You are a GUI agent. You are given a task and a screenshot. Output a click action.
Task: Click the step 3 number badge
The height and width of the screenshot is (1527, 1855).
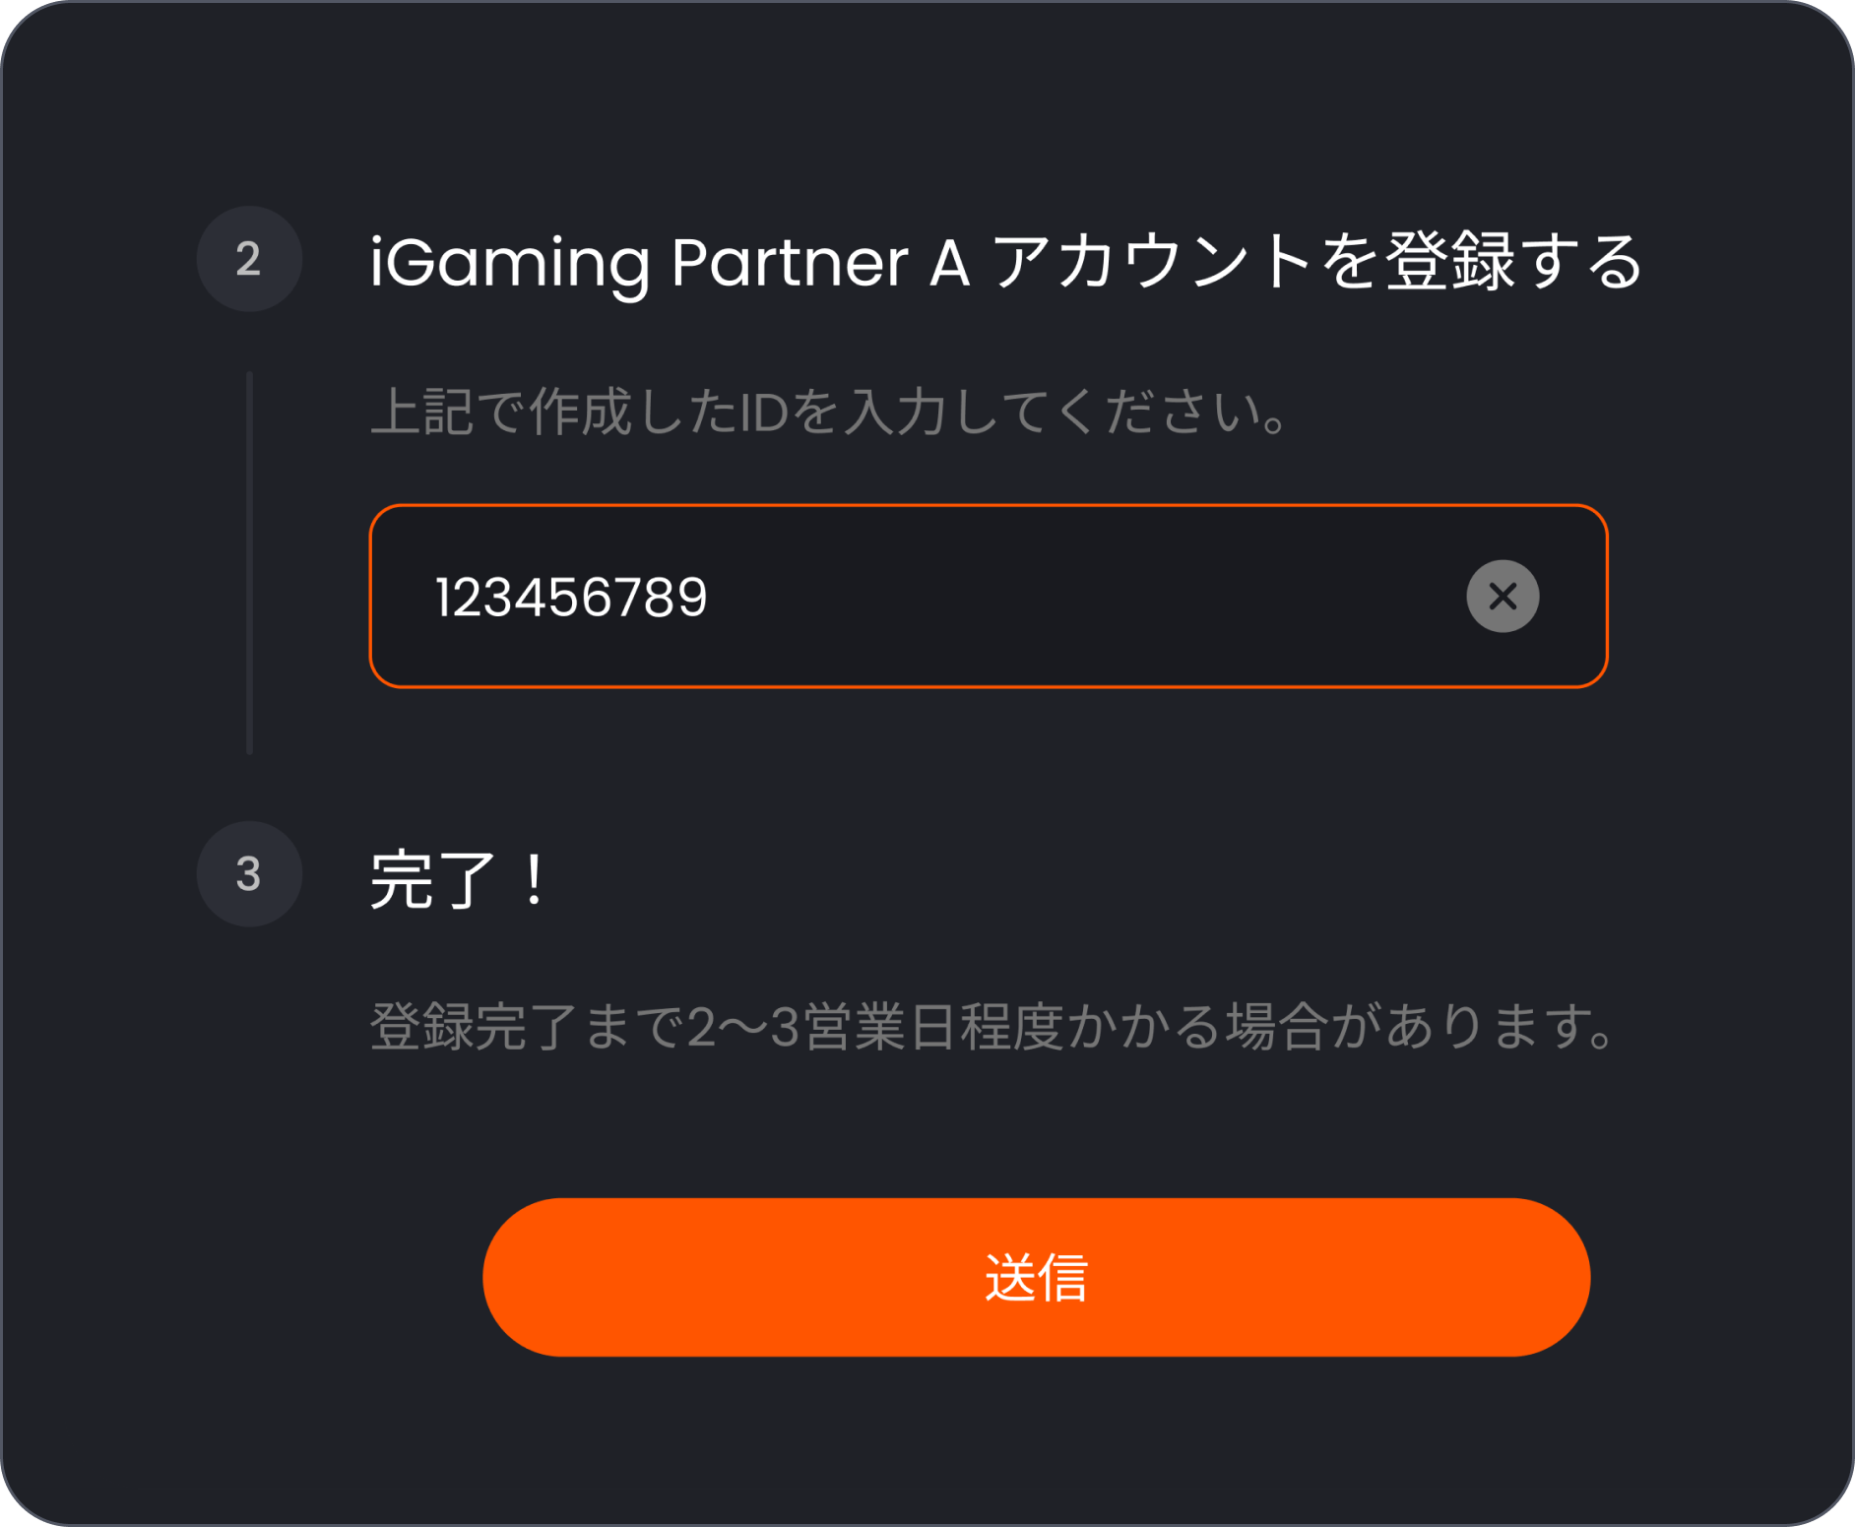coord(249,873)
